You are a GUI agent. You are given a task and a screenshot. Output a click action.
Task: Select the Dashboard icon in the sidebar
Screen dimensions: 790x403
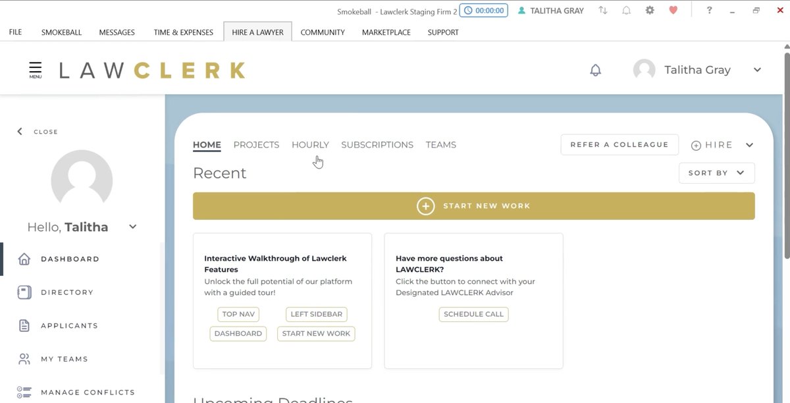click(x=24, y=259)
